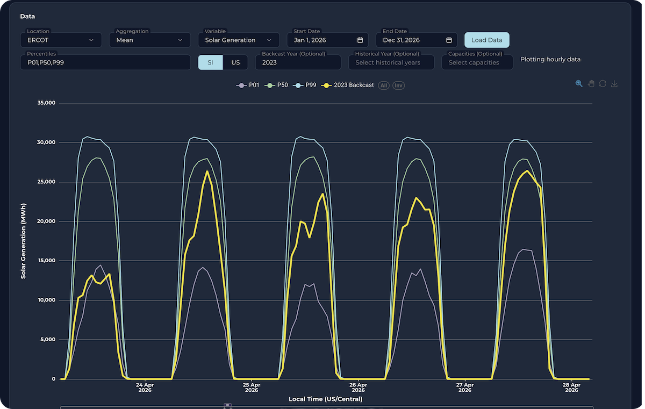Toggle the P01 series in the legend

point(248,85)
